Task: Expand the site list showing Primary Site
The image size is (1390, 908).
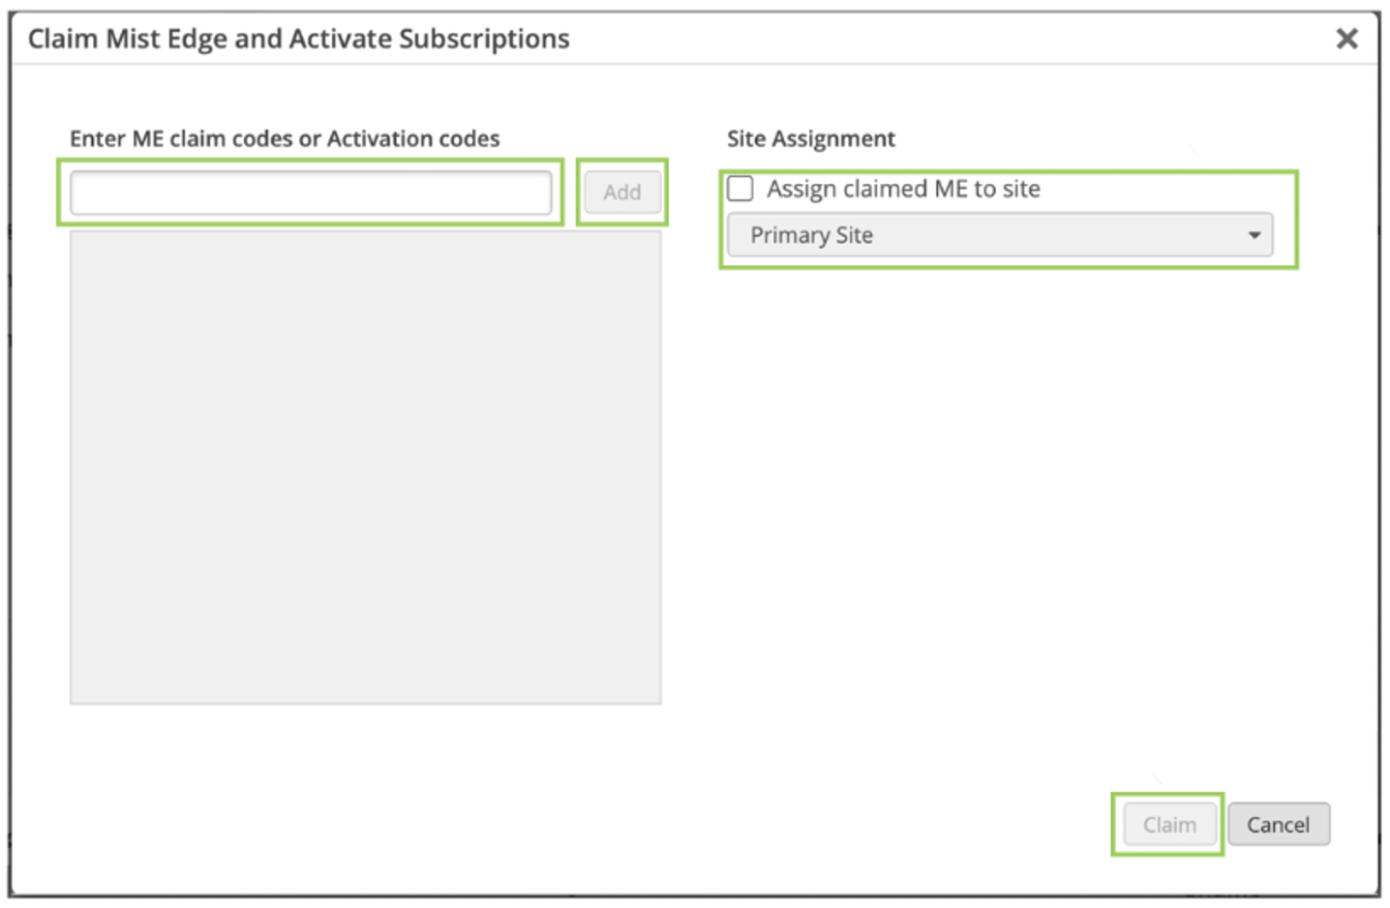Action: coord(999,235)
